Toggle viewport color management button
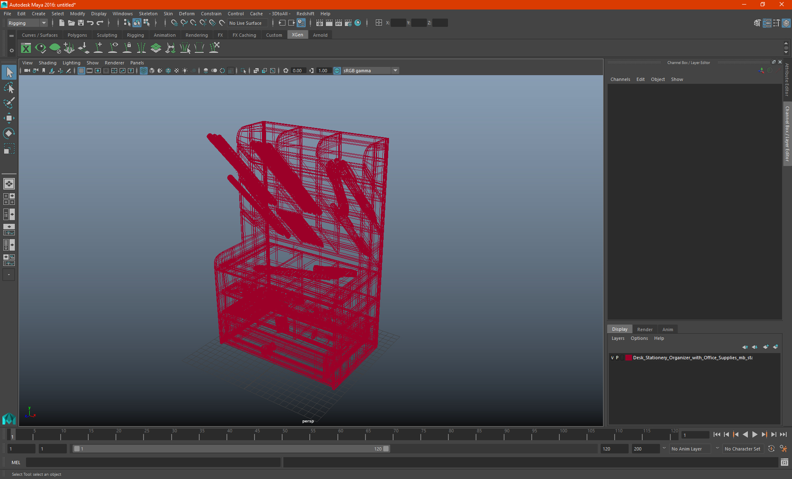792x479 pixels. [x=337, y=71]
